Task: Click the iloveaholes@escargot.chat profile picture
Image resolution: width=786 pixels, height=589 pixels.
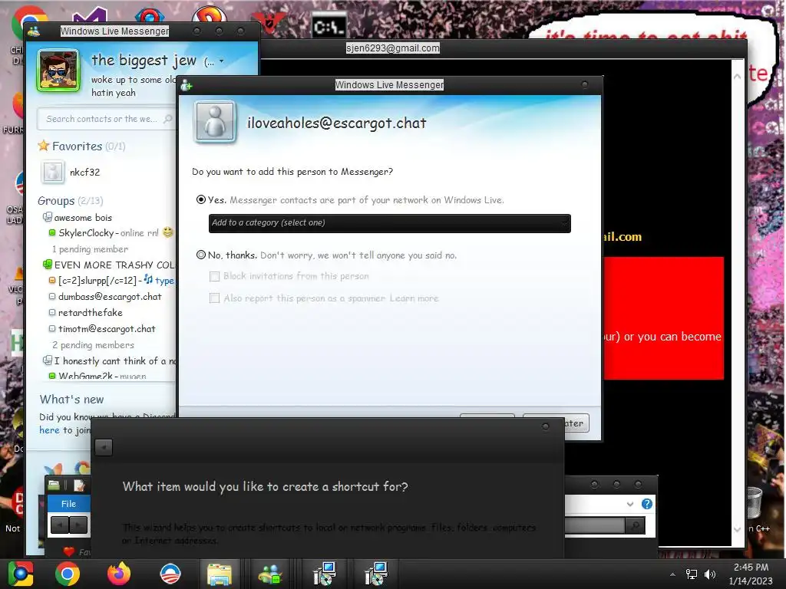Action: [215, 122]
